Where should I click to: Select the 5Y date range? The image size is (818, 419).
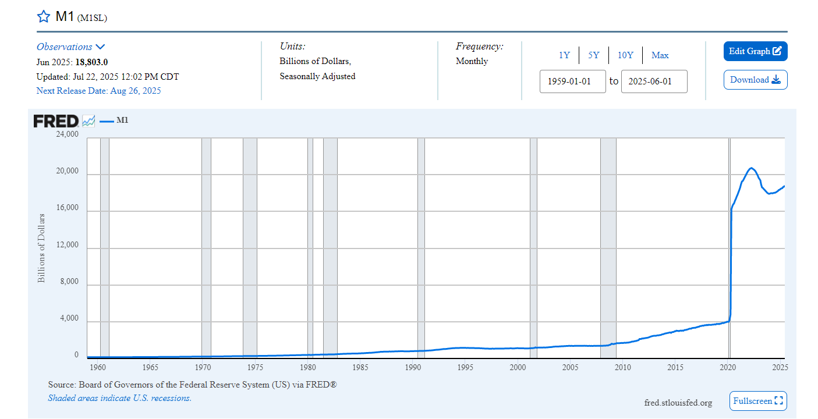pos(593,55)
